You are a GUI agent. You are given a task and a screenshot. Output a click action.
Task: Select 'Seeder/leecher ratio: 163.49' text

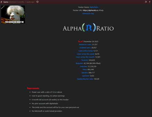tap(88, 79)
